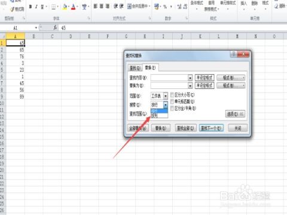Image resolution: width=287 pixels, height=215 pixels.
Task: Click Format button beside Replace with field
Action: (x=231, y=86)
